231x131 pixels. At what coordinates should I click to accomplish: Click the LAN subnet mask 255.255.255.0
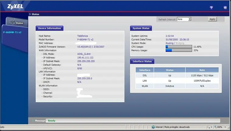tap(85, 78)
